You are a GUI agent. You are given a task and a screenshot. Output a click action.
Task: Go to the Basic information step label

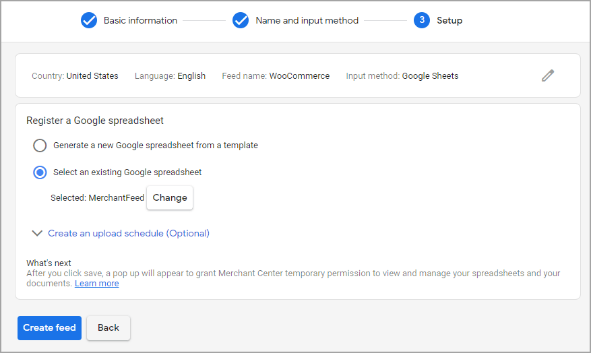pos(140,20)
